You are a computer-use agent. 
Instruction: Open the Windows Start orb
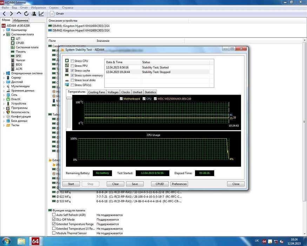6,241
